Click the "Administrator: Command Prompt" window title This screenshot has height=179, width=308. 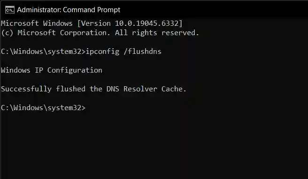click(69, 10)
